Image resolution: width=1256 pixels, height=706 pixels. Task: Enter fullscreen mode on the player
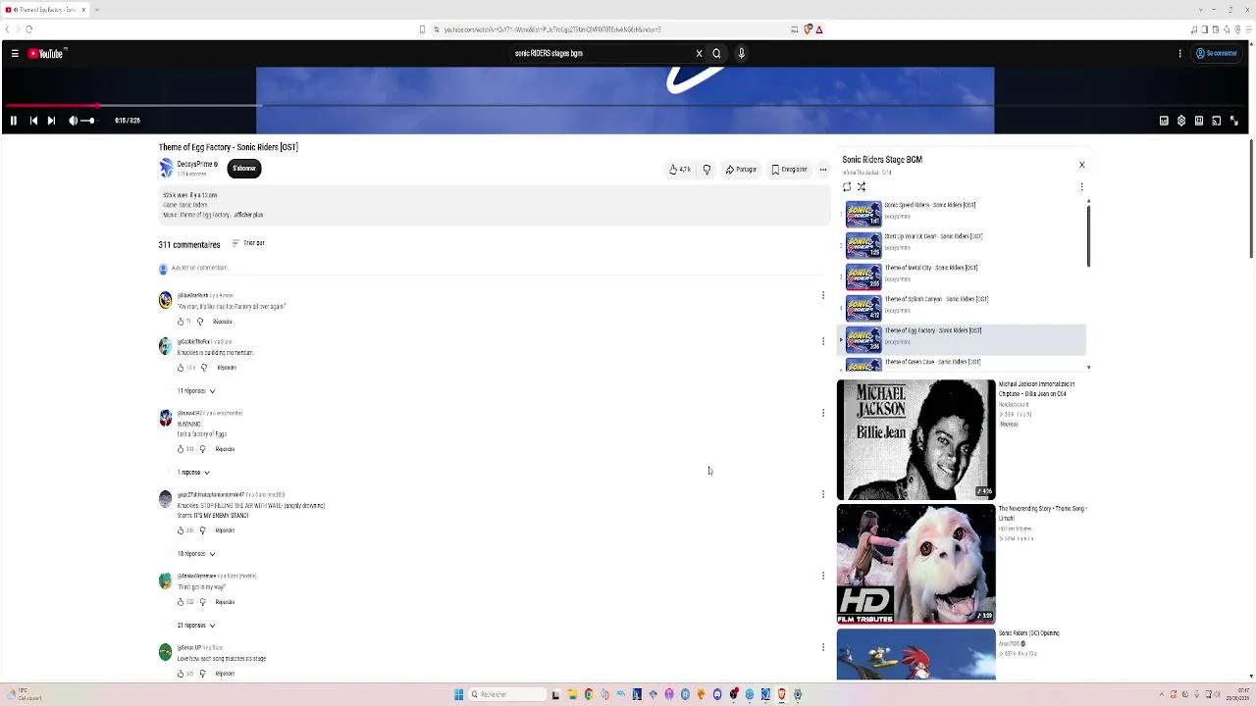(1234, 121)
